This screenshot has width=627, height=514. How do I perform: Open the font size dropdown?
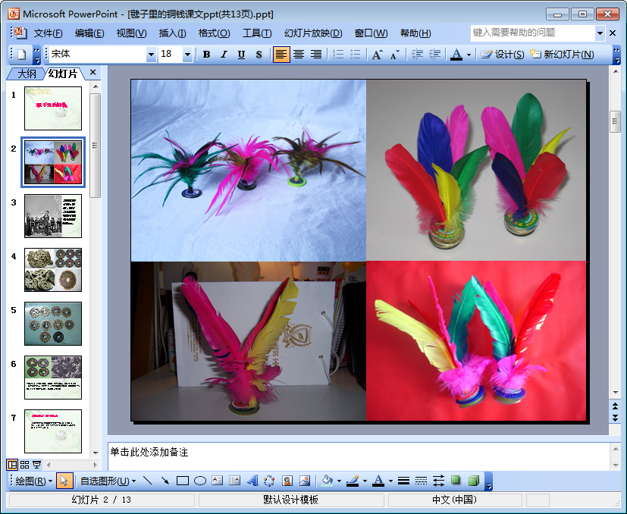point(187,55)
